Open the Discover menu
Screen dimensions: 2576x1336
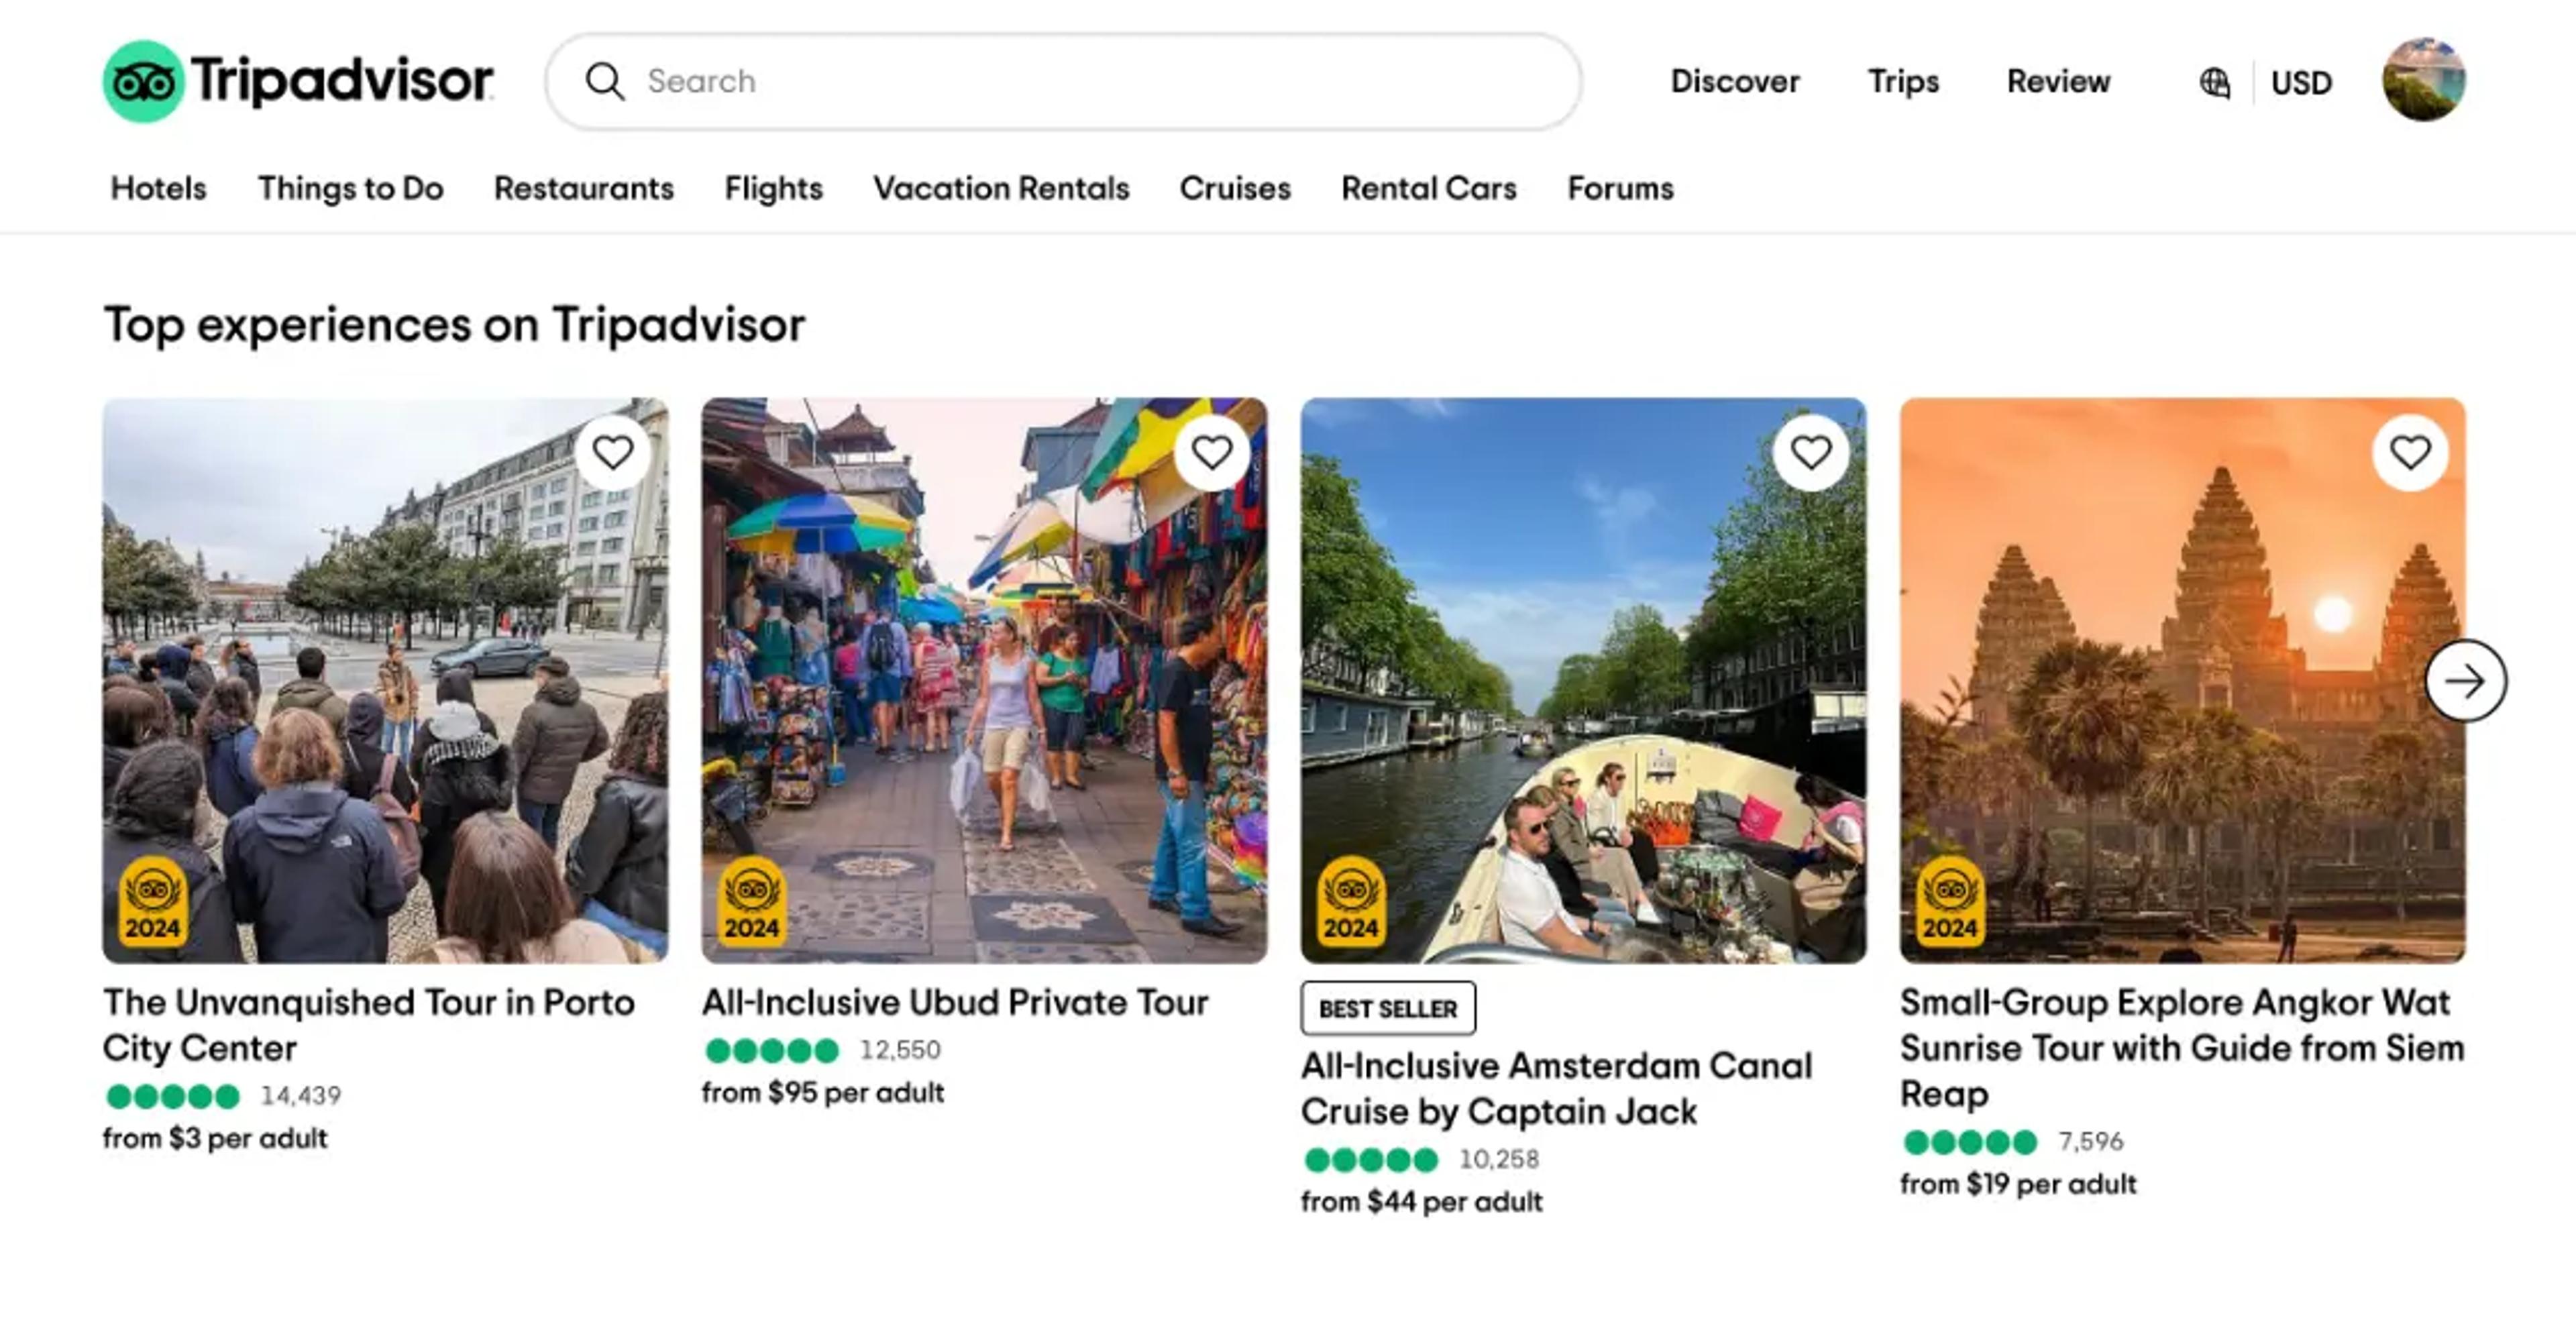tap(1735, 81)
